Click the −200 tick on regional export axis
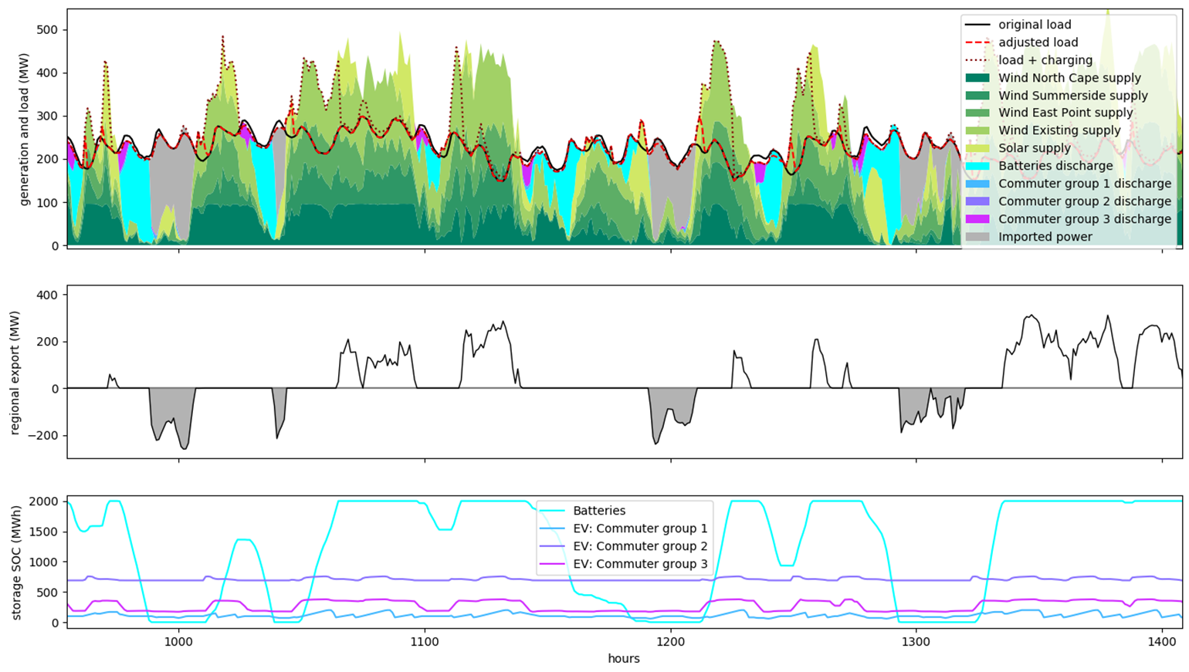The width and height of the screenshot is (1189, 672). click(42, 436)
